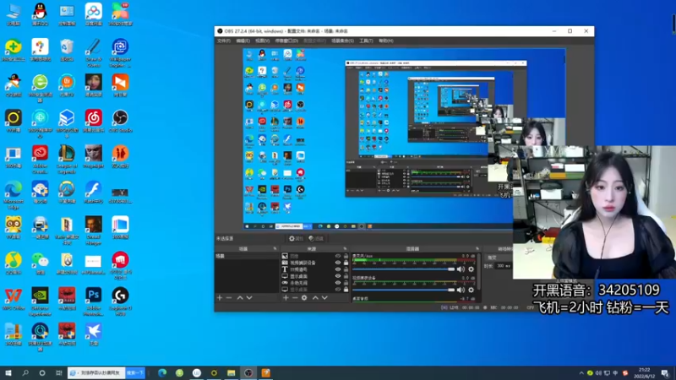Open settings gear for second mixer channel

click(472, 290)
